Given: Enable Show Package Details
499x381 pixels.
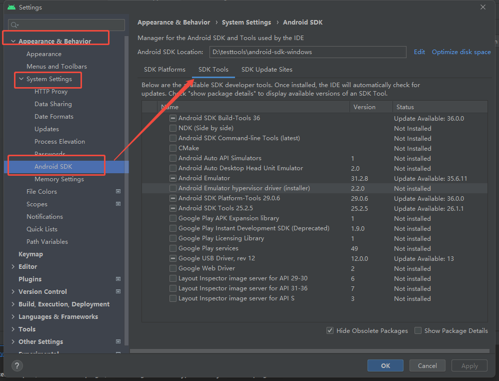Looking at the screenshot, I should 418,330.
